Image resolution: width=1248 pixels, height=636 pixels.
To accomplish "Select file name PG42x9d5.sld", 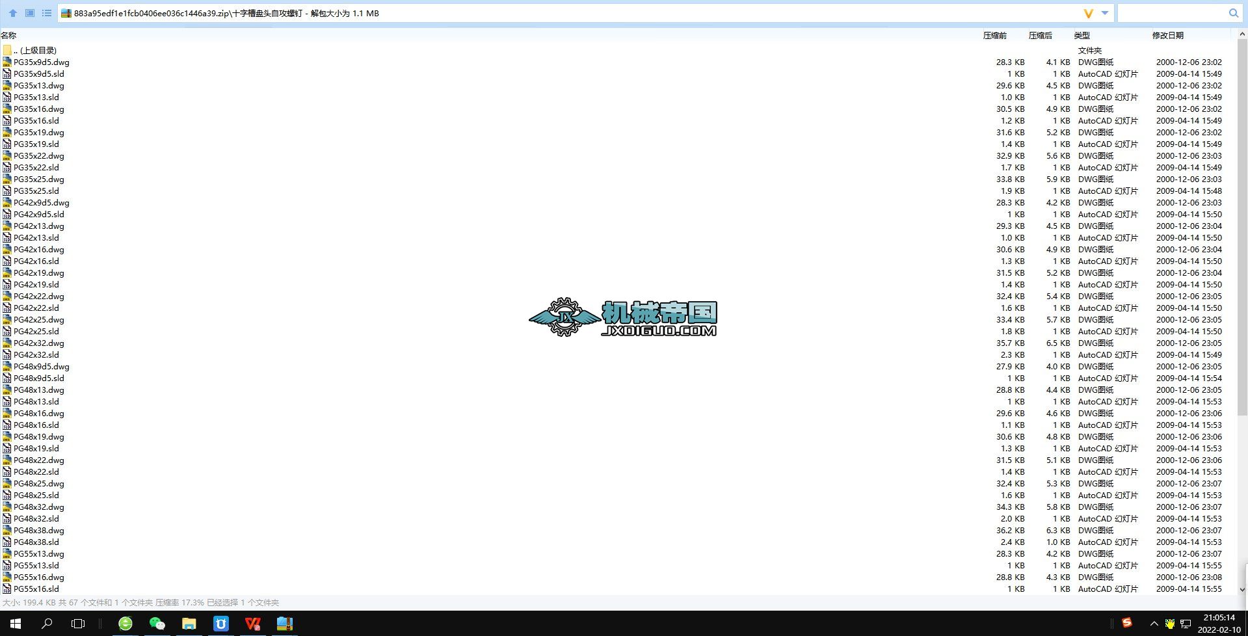I will [x=39, y=215].
